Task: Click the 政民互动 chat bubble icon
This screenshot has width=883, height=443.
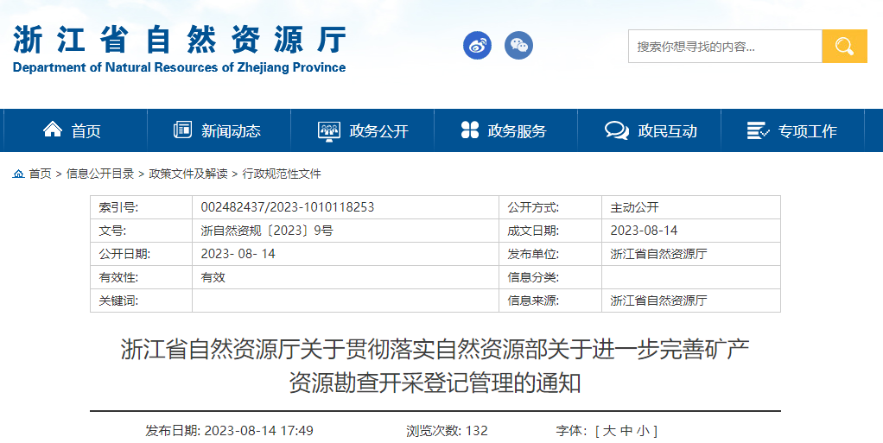Action: [x=617, y=130]
